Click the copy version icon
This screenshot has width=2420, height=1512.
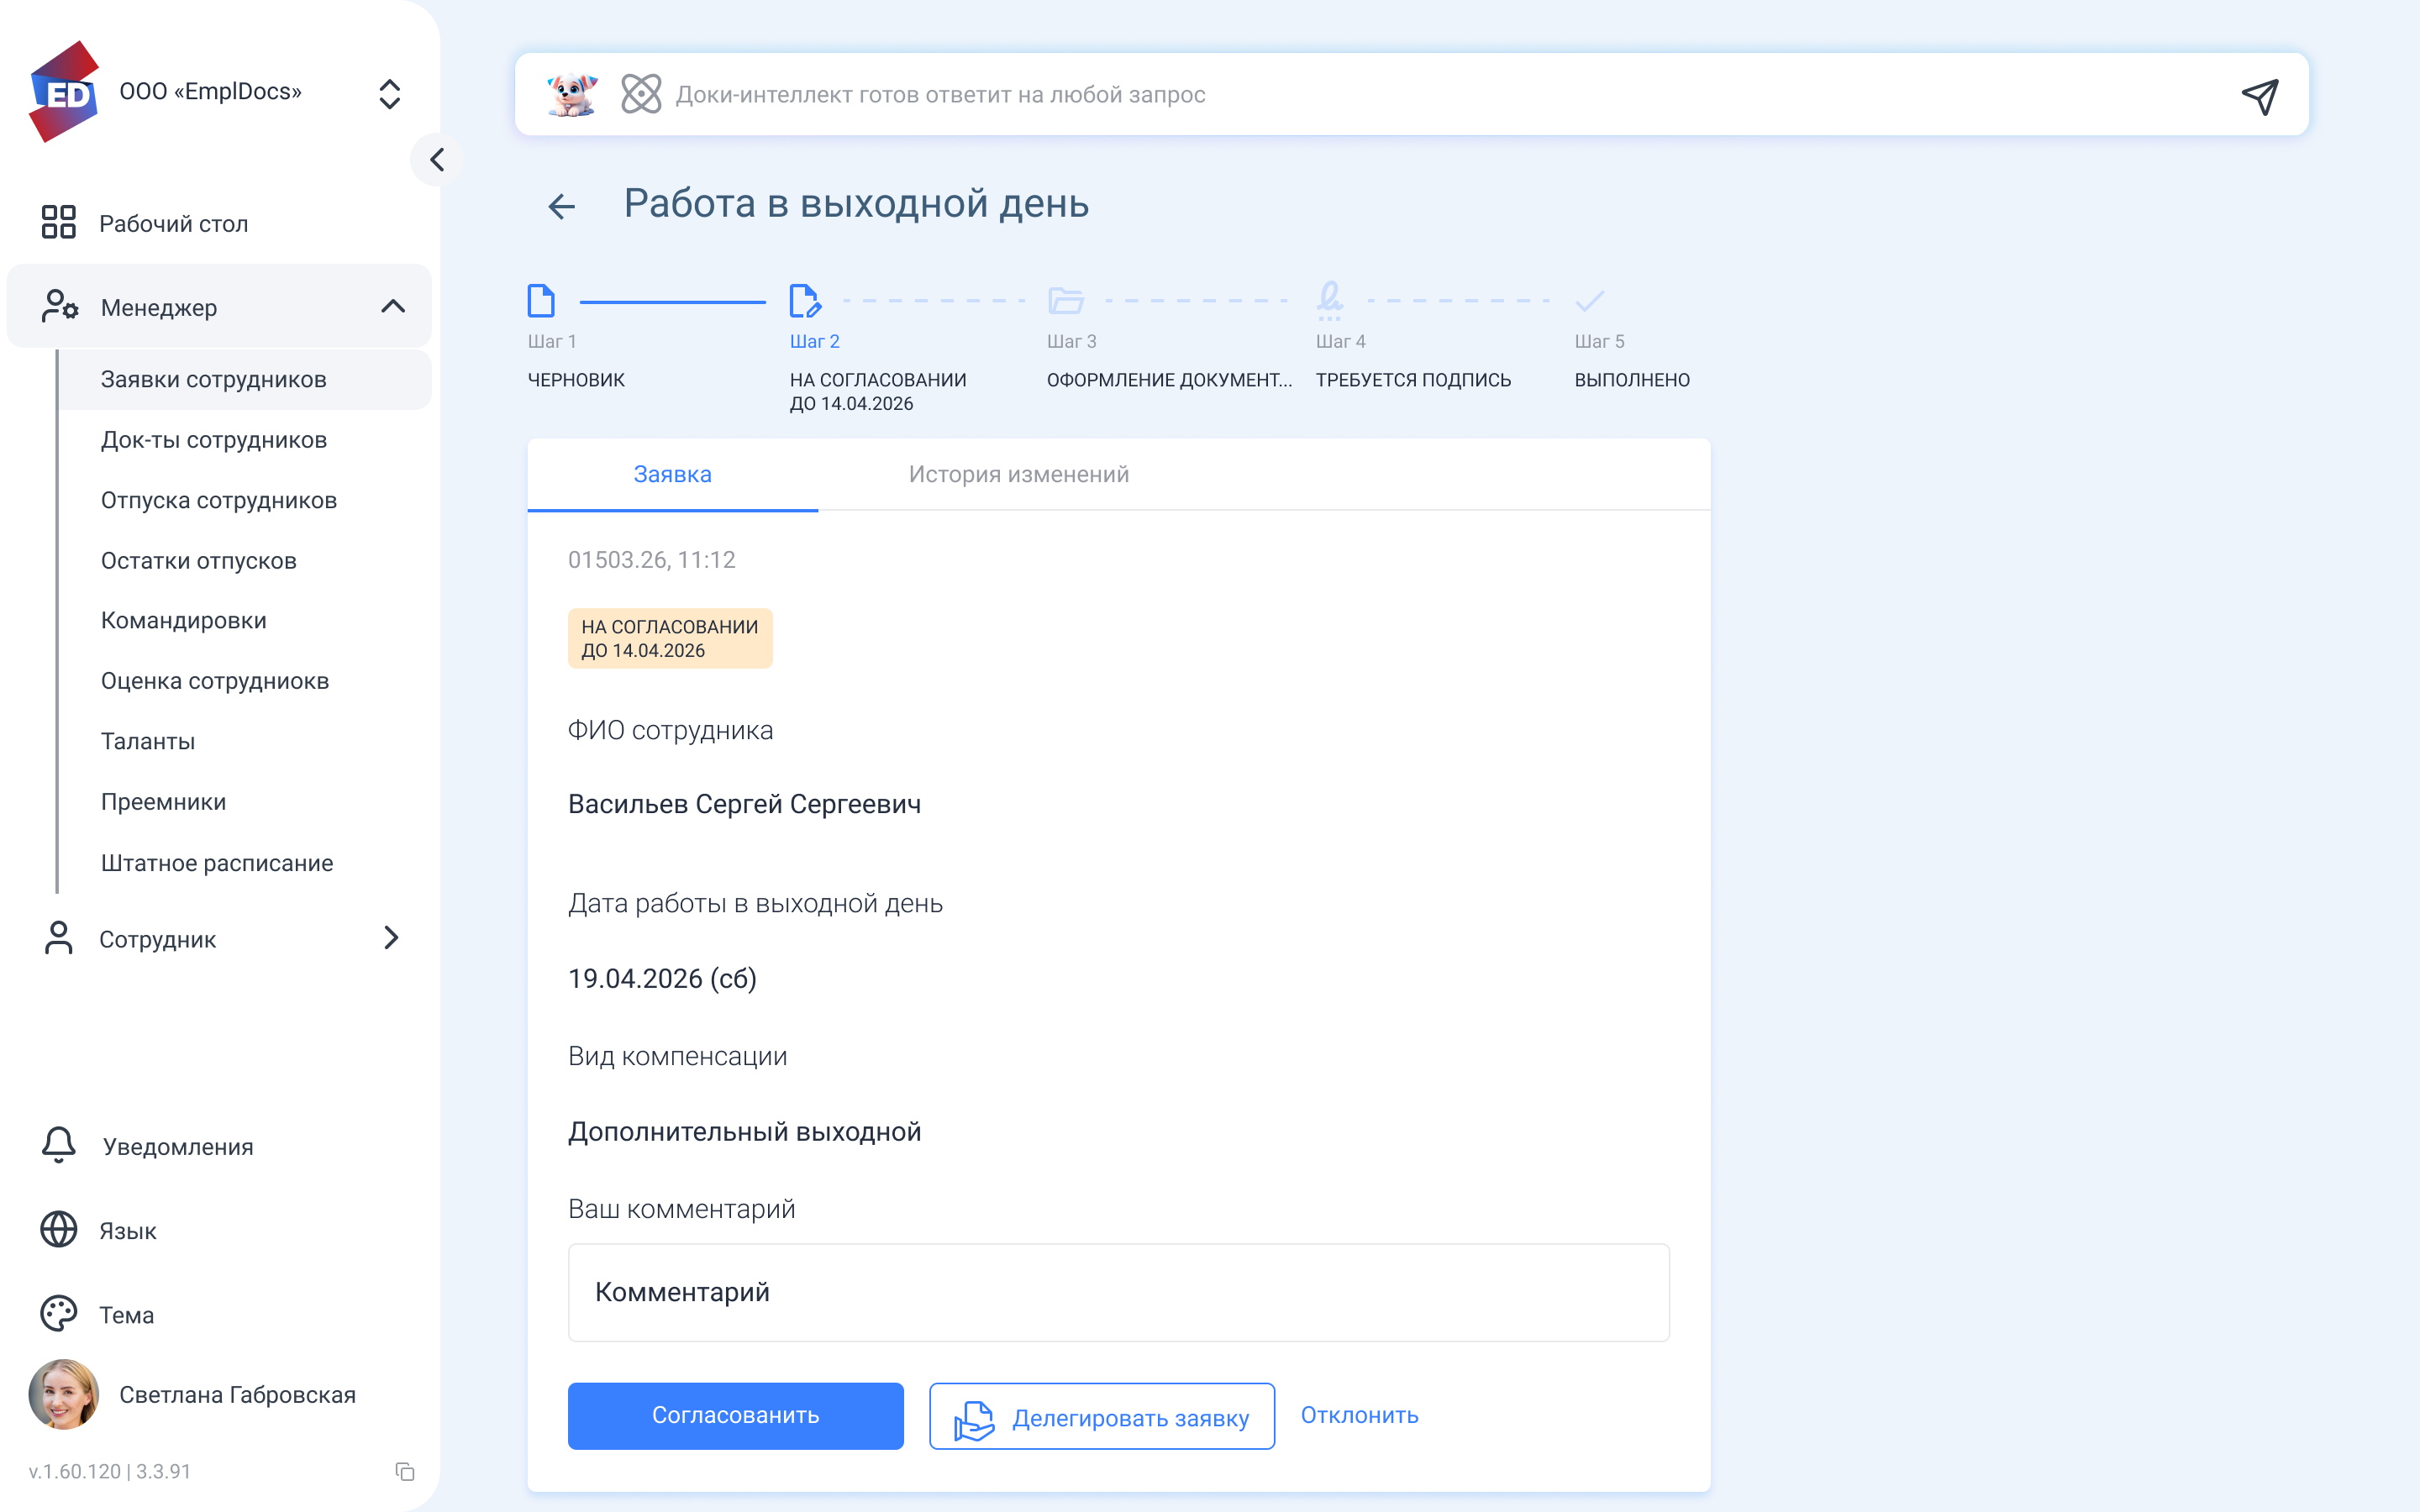click(x=405, y=1471)
